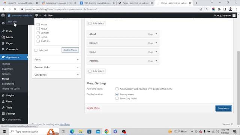Open Microsoft Edge from taskbar
Screen dimensions: 240x135
pos(72,132)
